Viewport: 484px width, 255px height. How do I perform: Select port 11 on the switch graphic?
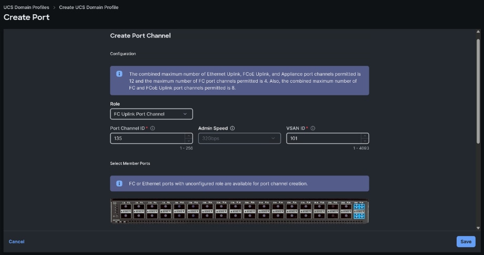click(x=193, y=207)
